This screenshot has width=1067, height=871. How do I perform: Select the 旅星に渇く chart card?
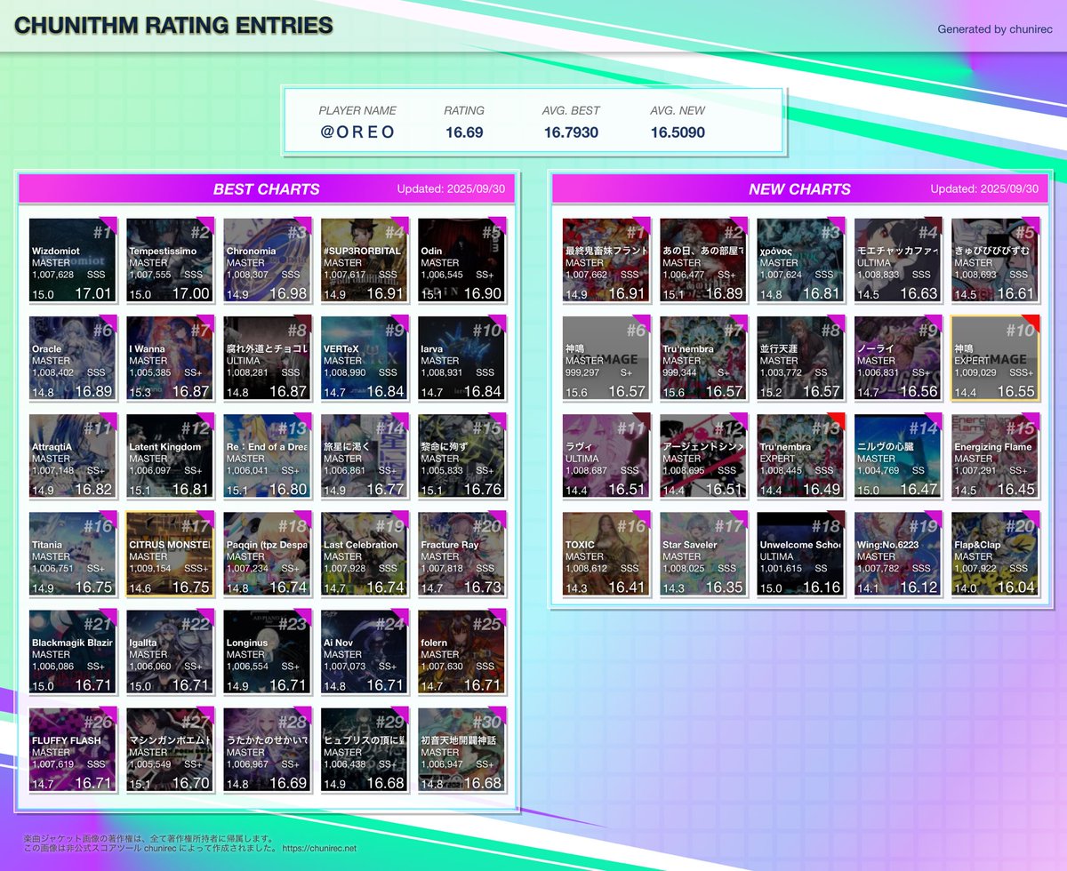[x=365, y=456]
